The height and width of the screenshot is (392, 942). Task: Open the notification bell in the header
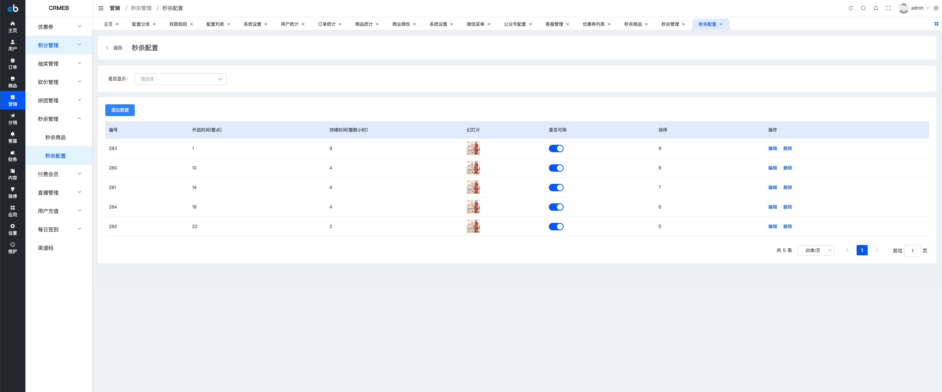click(x=876, y=8)
